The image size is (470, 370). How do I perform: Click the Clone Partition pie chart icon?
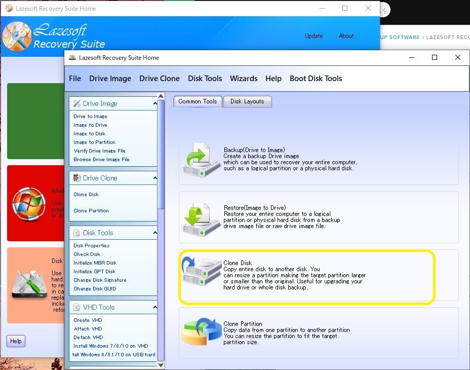click(x=201, y=332)
